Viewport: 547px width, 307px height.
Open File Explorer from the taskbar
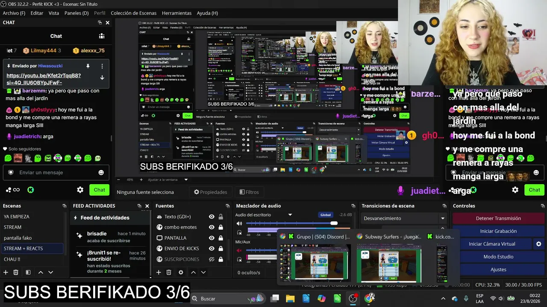(x=290, y=298)
